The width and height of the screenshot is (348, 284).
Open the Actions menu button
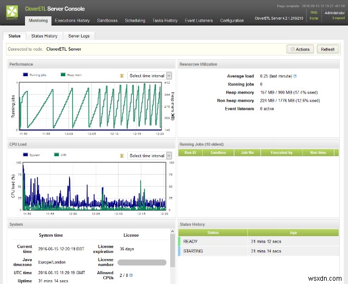coord(300,49)
